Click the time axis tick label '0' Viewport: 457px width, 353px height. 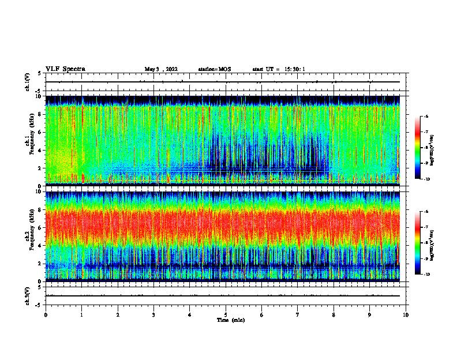click(x=46, y=315)
